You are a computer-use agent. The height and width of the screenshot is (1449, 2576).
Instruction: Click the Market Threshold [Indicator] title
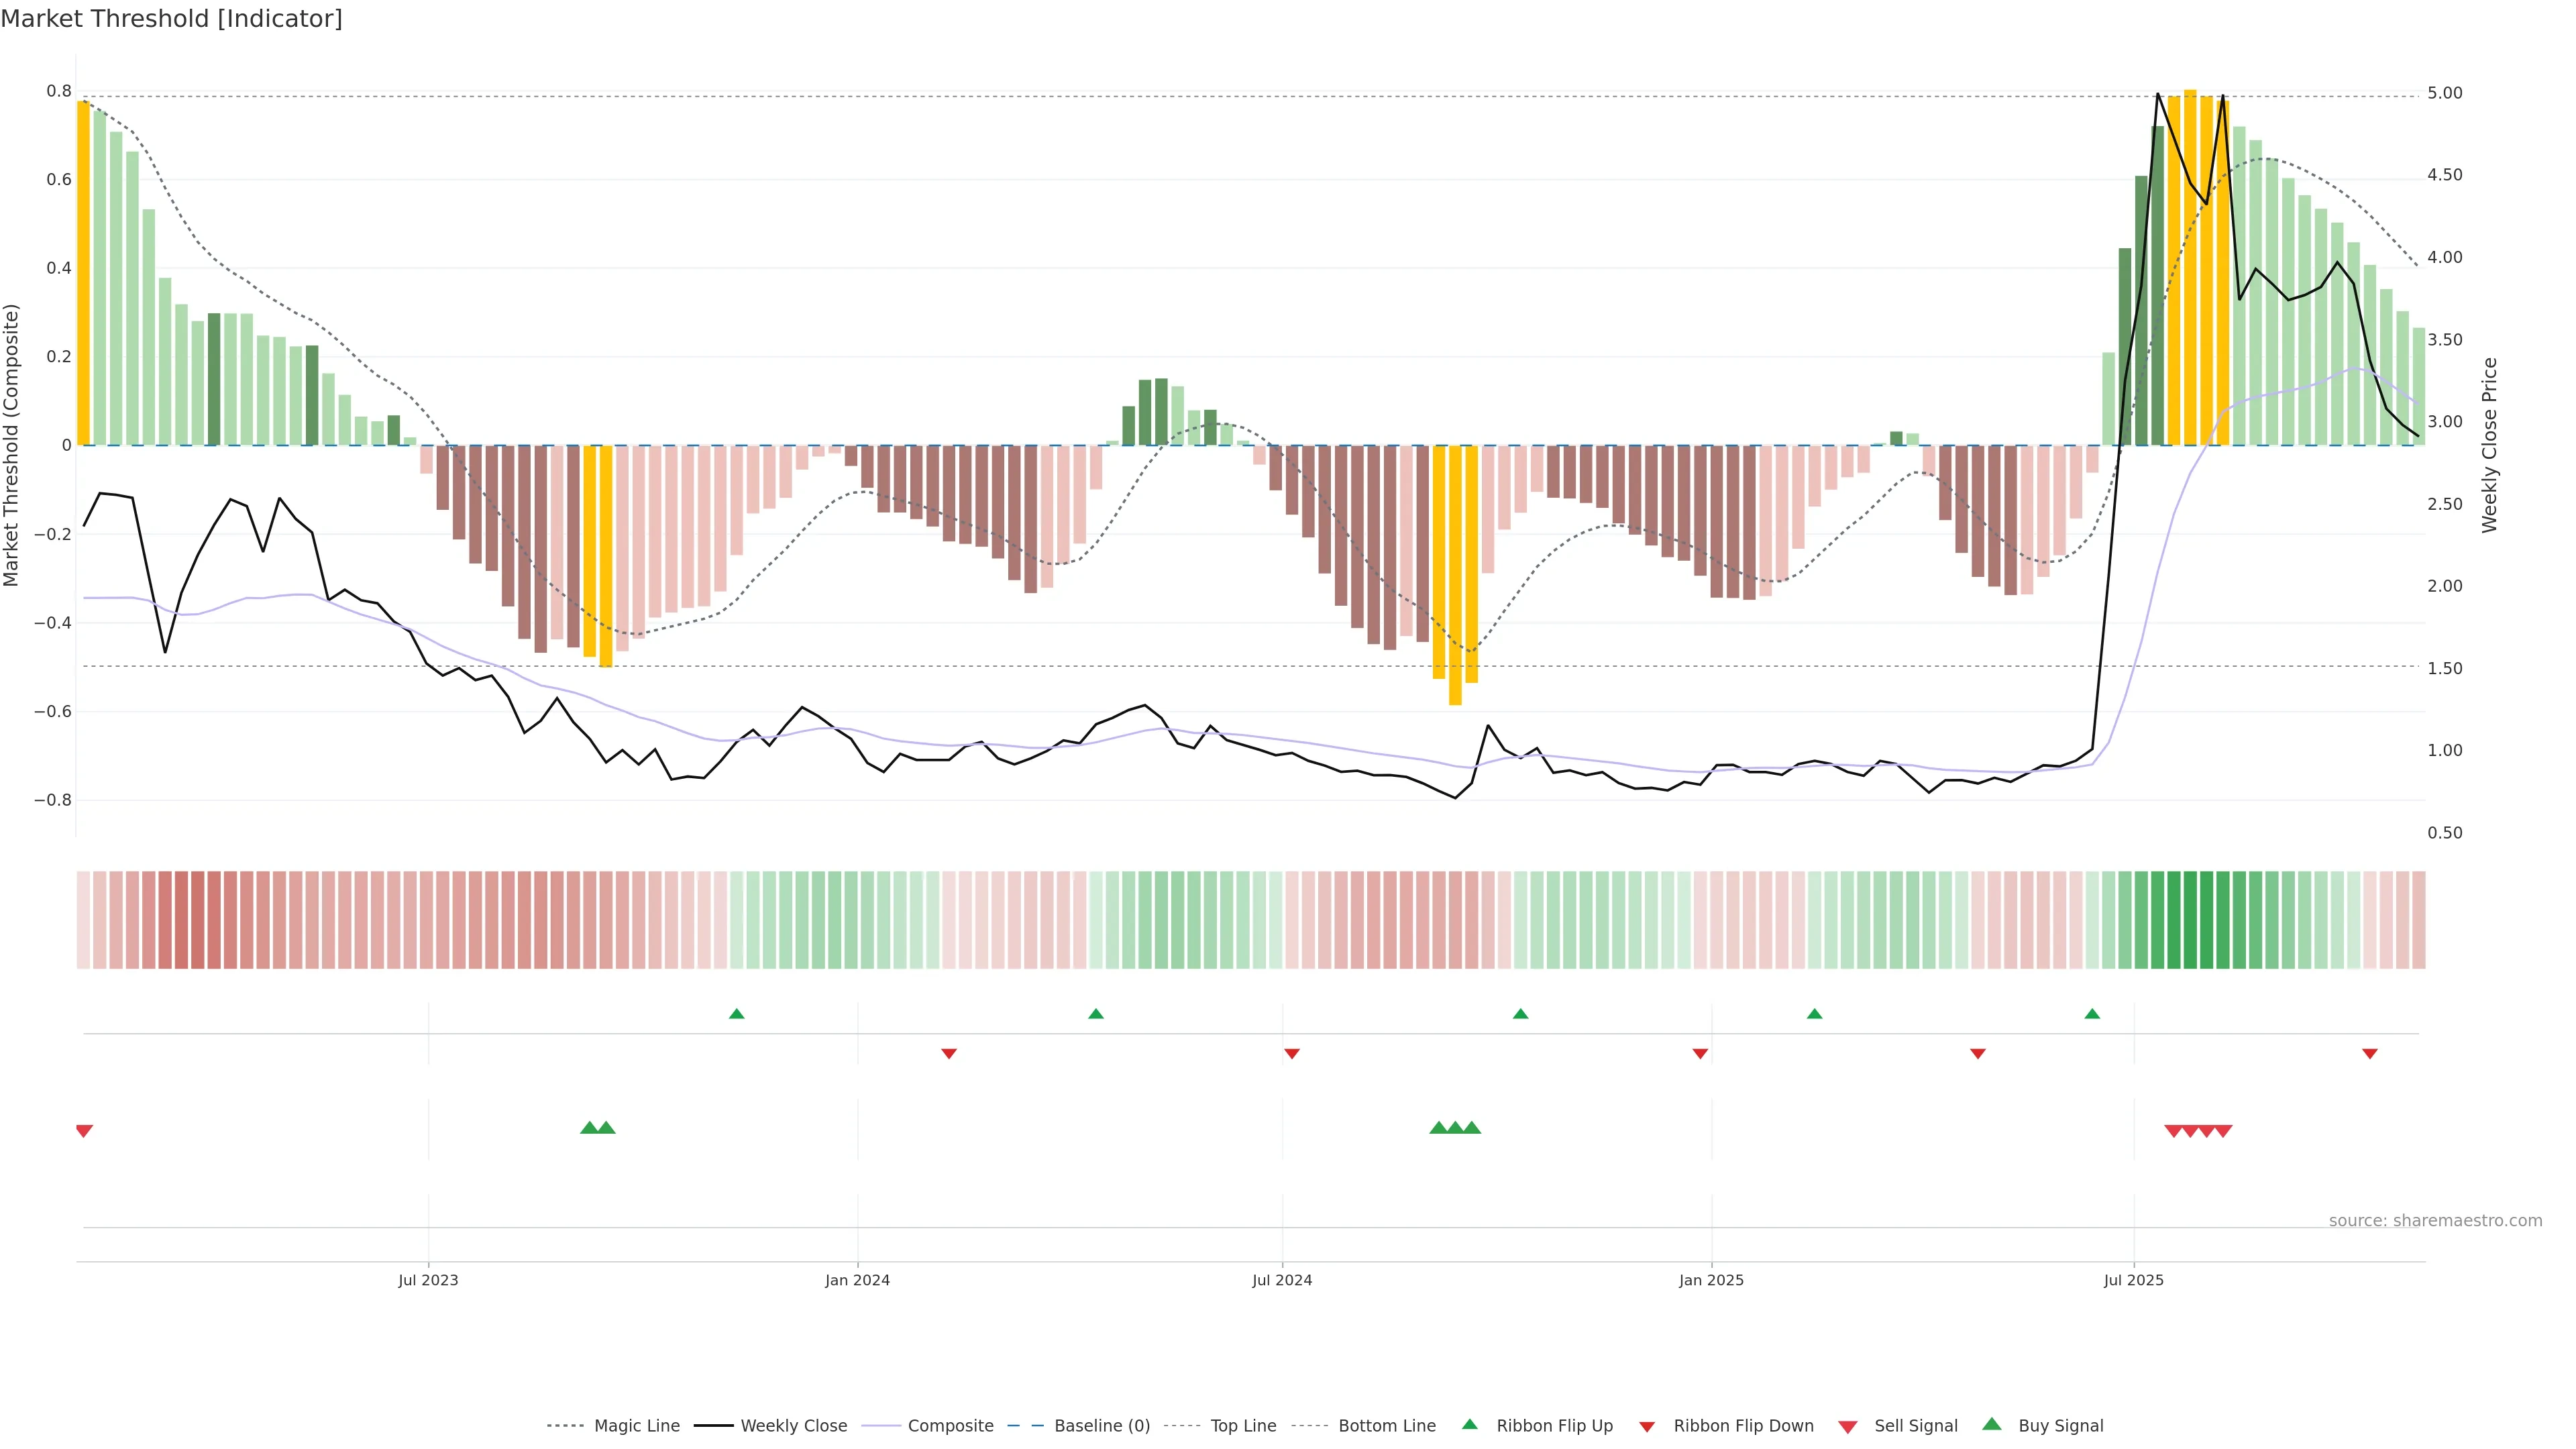coord(171,19)
